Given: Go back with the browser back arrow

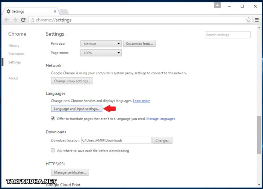Looking at the screenshot, I should click(7, 20).
